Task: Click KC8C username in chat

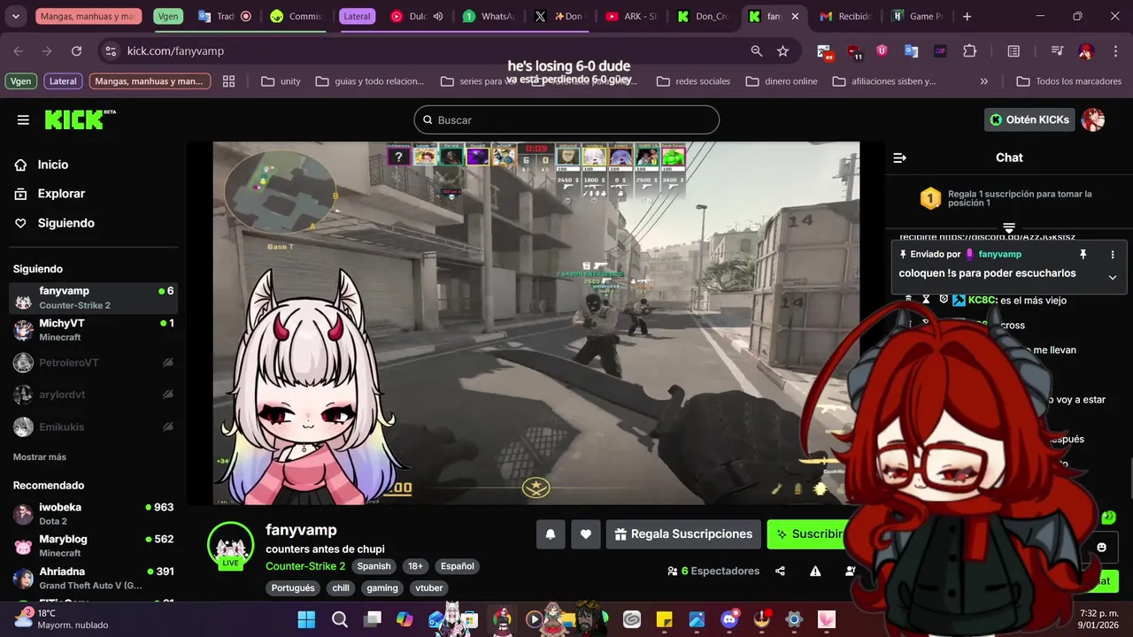Action: (x=983, y=300)
